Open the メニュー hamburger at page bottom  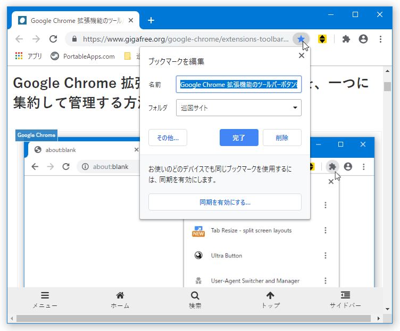(45, 300)
